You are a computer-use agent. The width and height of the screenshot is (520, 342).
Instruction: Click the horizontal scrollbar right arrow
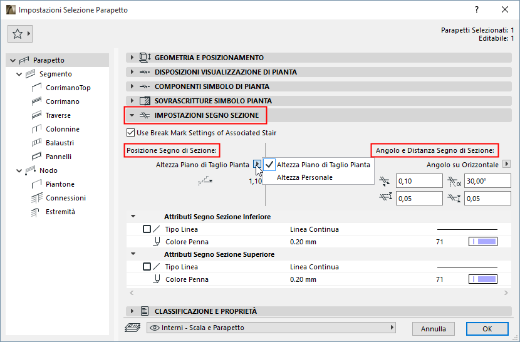pos(506,293)
